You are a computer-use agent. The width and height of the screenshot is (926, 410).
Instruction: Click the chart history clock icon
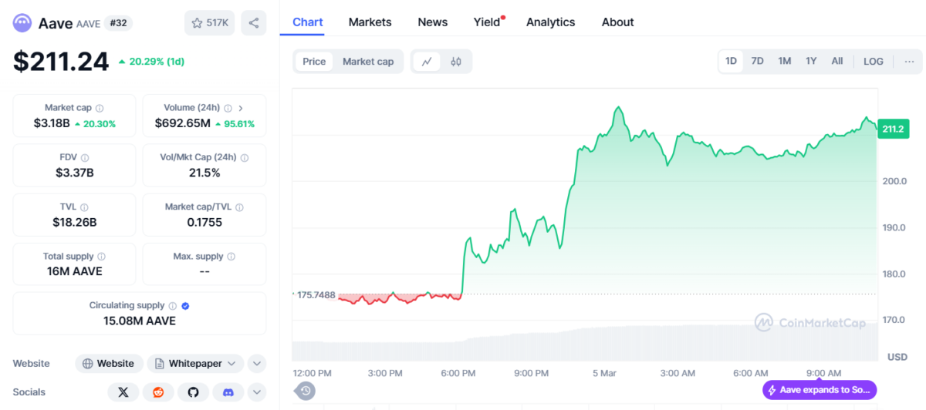[x=306, y=391]
